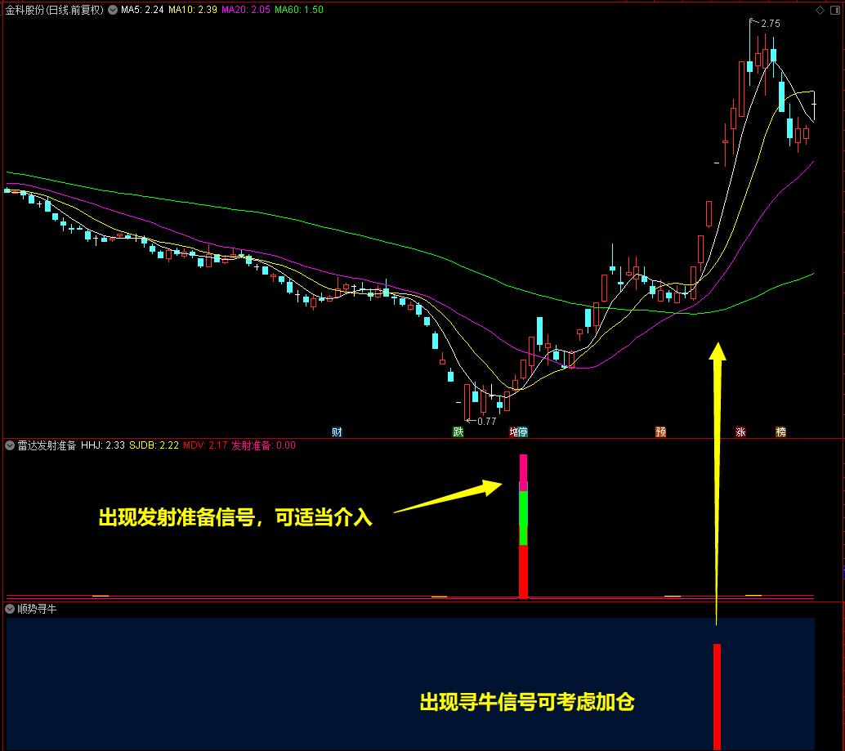
Task: Select the MA5: 2.24 label
Action: (x=142, y=10)
